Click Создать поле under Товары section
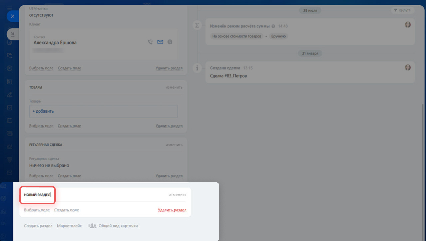Viewport: 426px width, 241px height. click(x=69, y=126)
